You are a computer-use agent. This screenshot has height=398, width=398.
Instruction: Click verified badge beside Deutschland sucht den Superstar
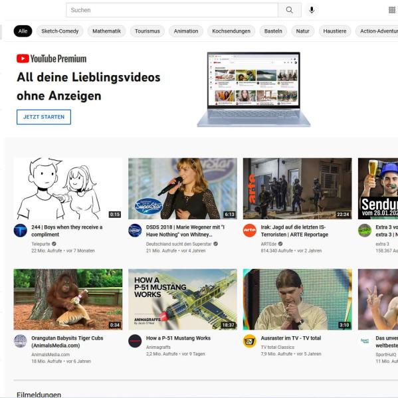(215, 244)
